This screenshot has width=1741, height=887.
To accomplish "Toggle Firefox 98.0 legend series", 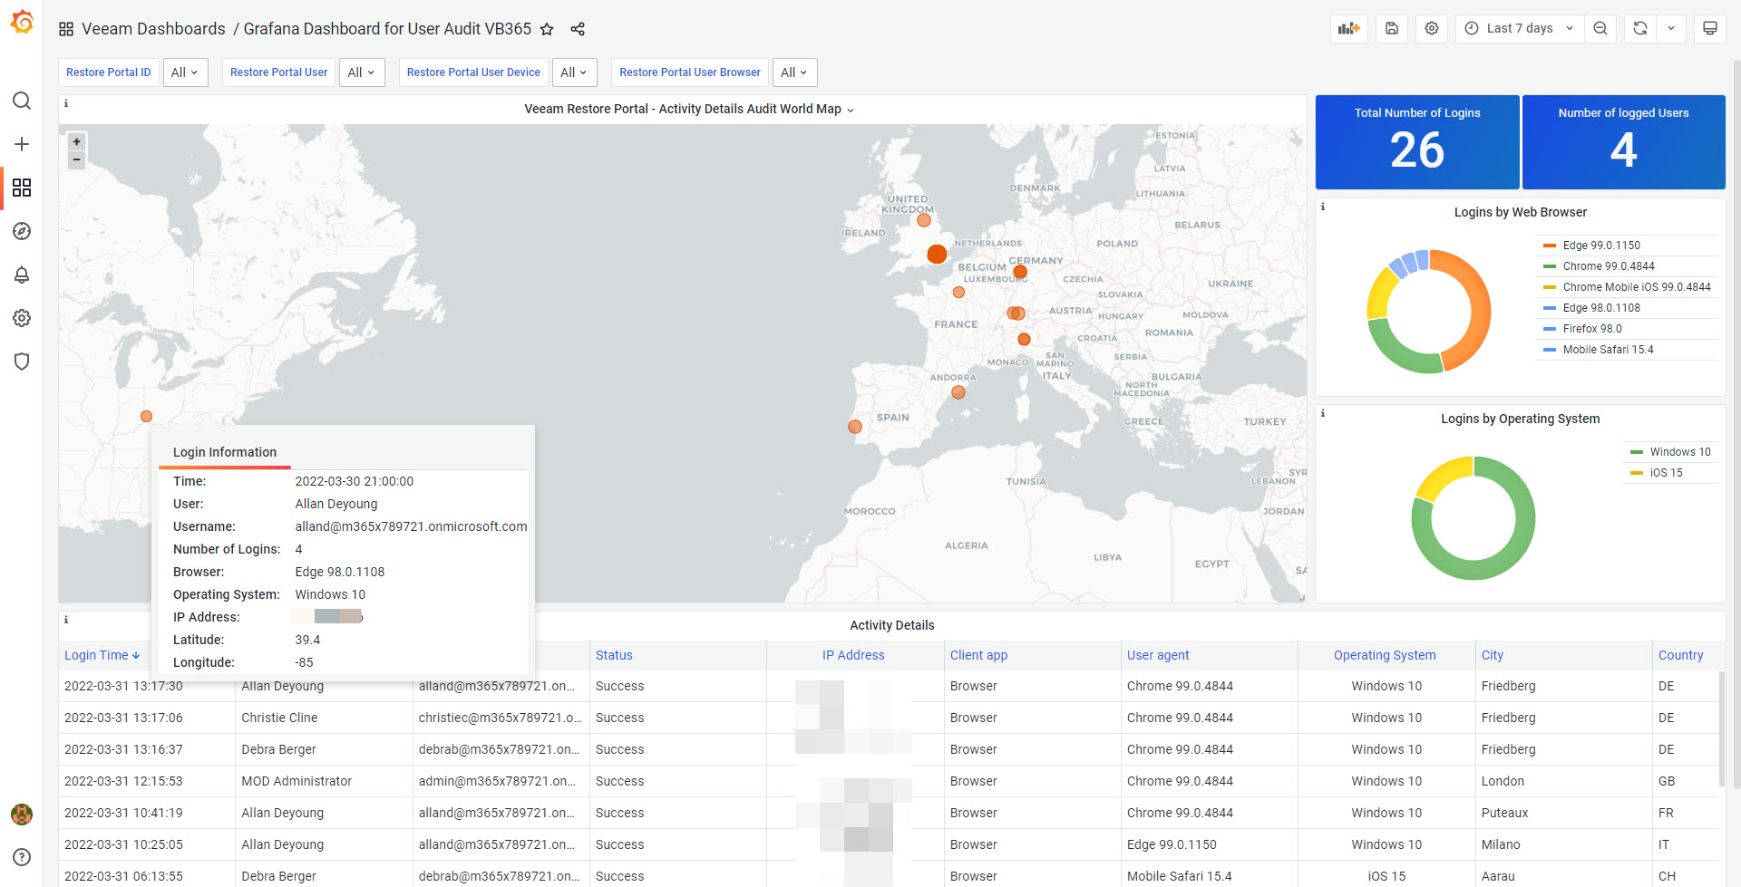I will (x=1591, y=329).
